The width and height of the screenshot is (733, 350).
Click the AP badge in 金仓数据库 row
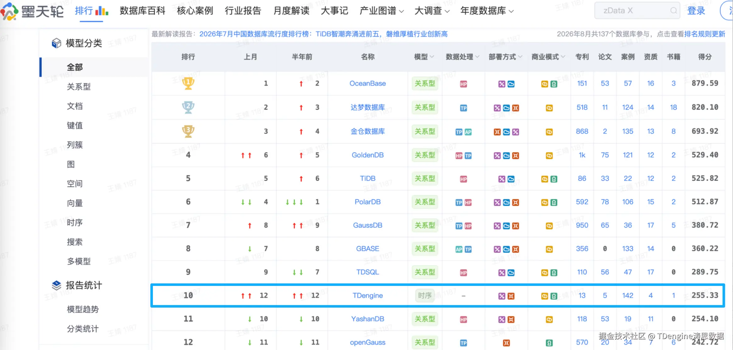[468, 132]
